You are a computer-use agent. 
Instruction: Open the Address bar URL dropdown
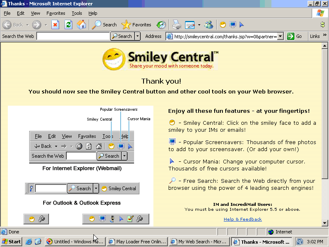[280, 36]
